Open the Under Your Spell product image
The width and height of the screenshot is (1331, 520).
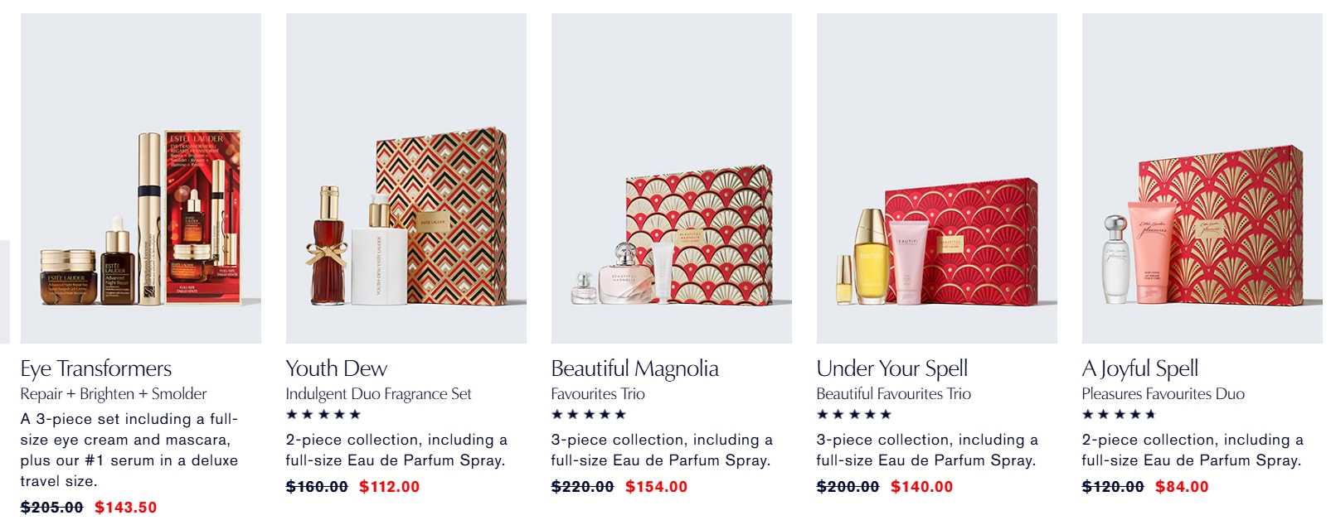tap(937, 178)
